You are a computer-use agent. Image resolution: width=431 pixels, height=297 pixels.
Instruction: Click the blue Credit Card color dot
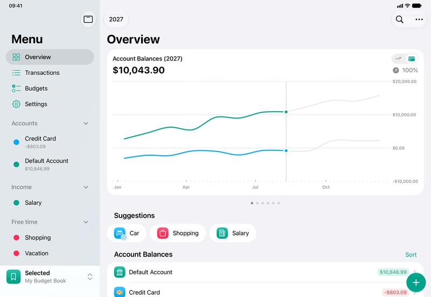(x=16, y=142)
